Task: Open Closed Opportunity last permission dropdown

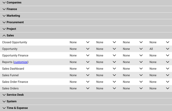Action: [x=159, y=42]
